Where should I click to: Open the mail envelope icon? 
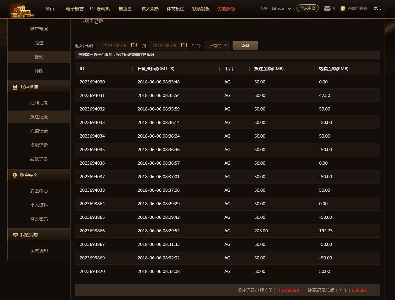327,8
